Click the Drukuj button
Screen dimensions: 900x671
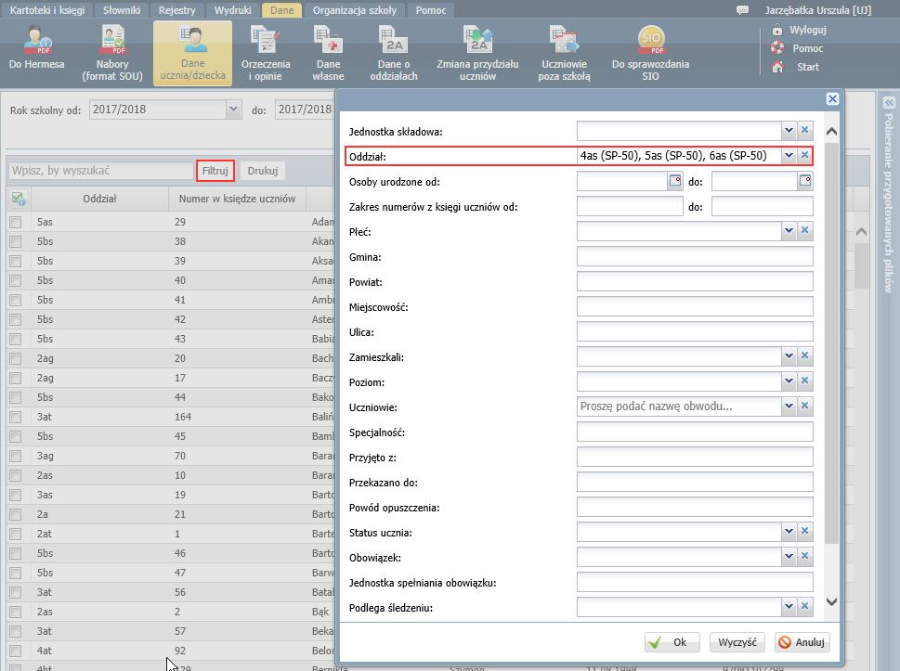point(262,171)
